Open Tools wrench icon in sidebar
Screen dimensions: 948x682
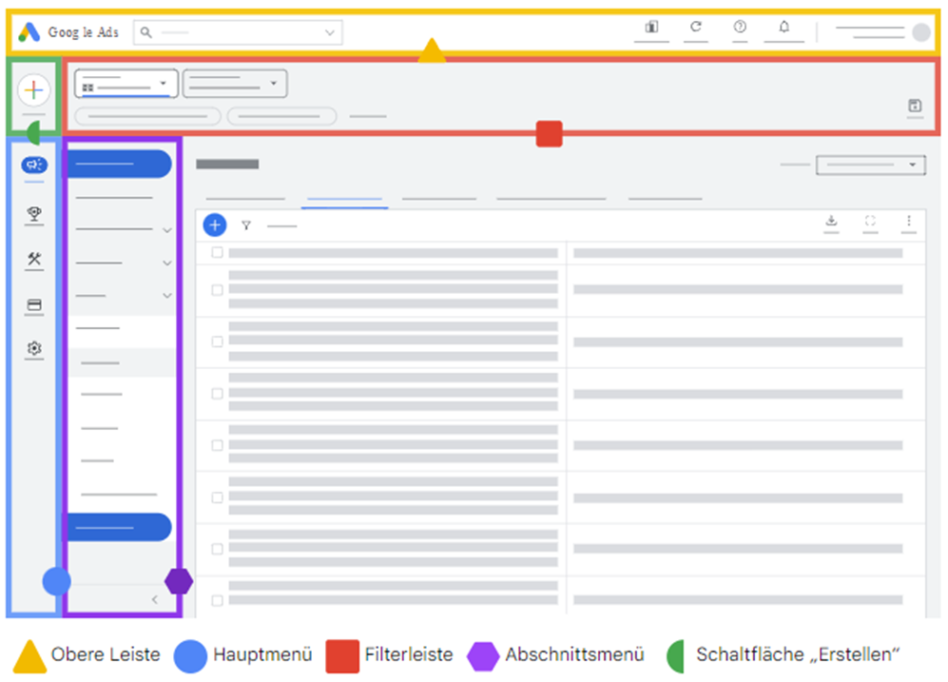coord(34,259)
